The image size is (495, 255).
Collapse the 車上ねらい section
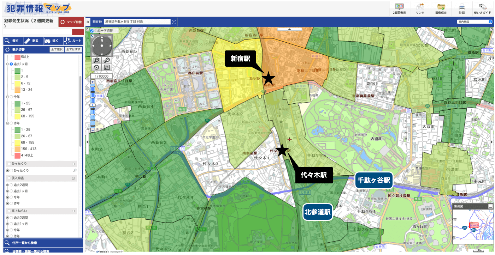(73, 211)
